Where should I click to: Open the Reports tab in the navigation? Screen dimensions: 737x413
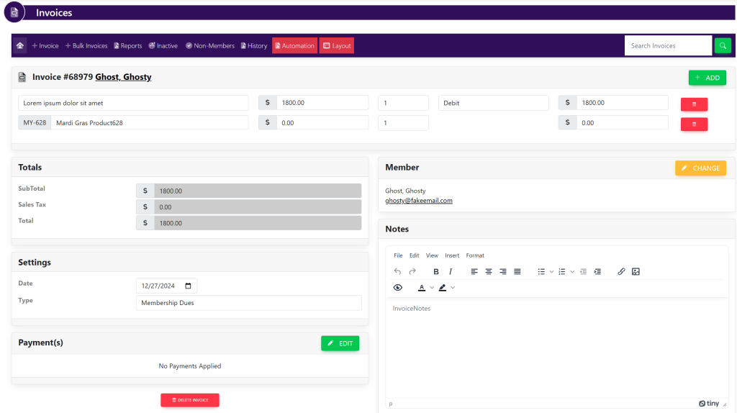[127, 46]
